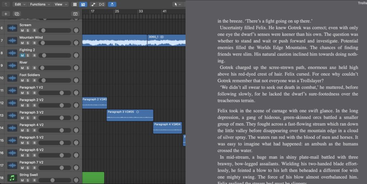The image size is (367, 184).
Task: Mute the Paragraph 1 V2 track
Action: (x=22, y=93)
